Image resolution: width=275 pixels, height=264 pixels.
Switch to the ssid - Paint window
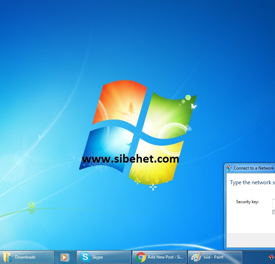215,257
